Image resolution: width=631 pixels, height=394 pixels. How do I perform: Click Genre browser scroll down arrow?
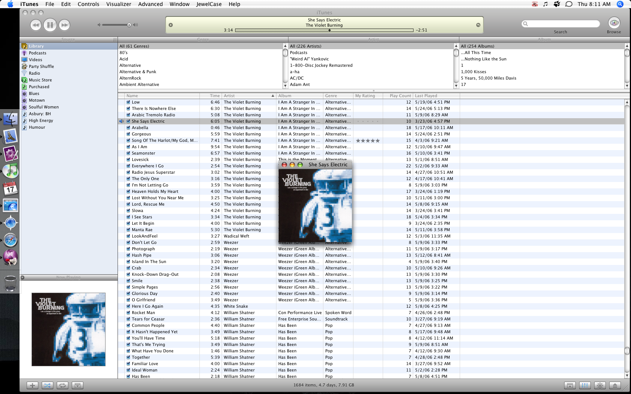(x=285, y=86)
